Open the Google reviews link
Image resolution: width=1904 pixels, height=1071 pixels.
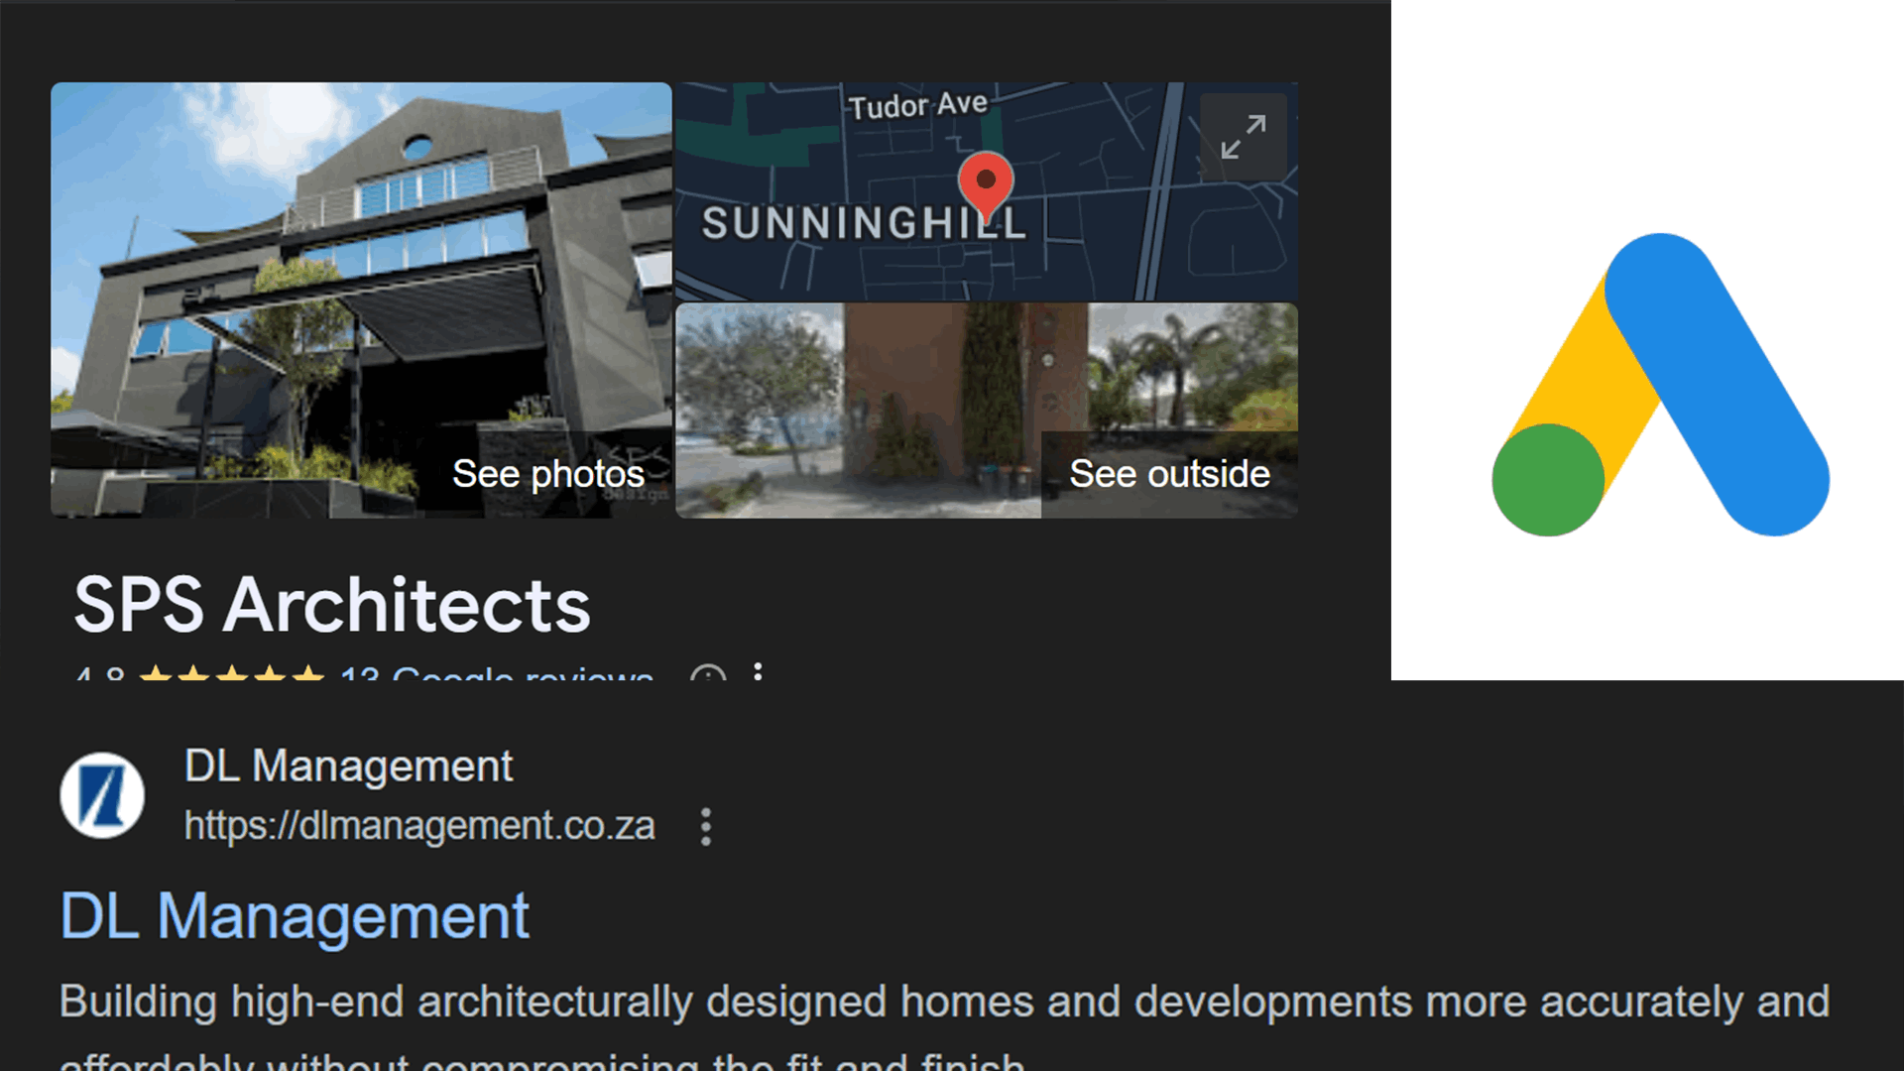496,673
